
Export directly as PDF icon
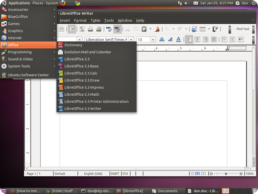[x=82, y=29]
